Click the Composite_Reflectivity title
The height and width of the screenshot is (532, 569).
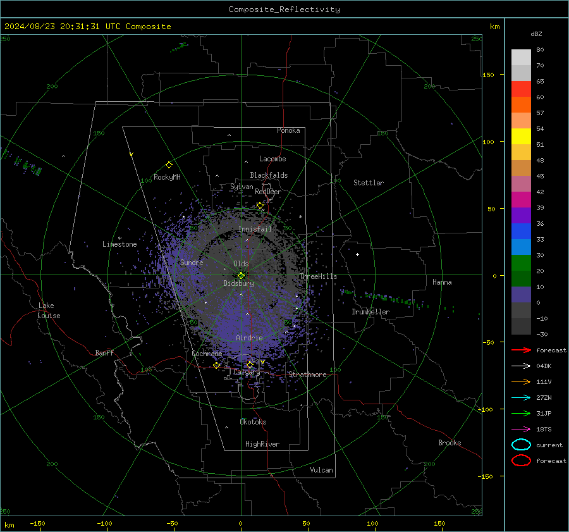(x=284, y=9)
